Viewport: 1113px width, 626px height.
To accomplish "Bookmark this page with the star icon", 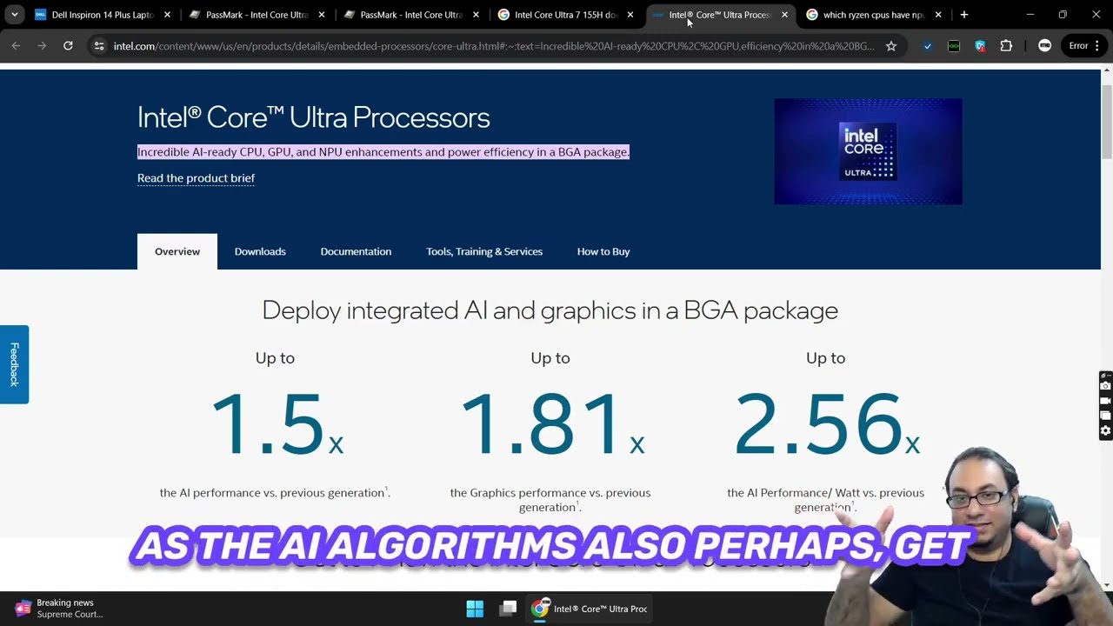I will point(891,46).
